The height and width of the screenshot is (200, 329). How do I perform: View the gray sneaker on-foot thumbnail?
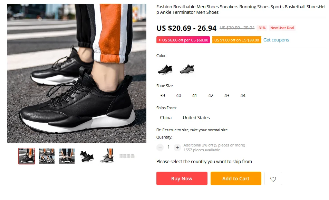pos(107,156)
